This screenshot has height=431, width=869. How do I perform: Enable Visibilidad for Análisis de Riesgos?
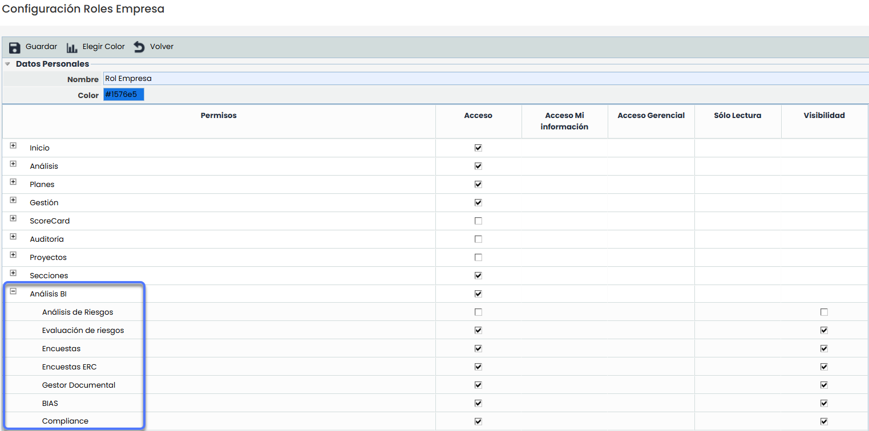point(824,312)
